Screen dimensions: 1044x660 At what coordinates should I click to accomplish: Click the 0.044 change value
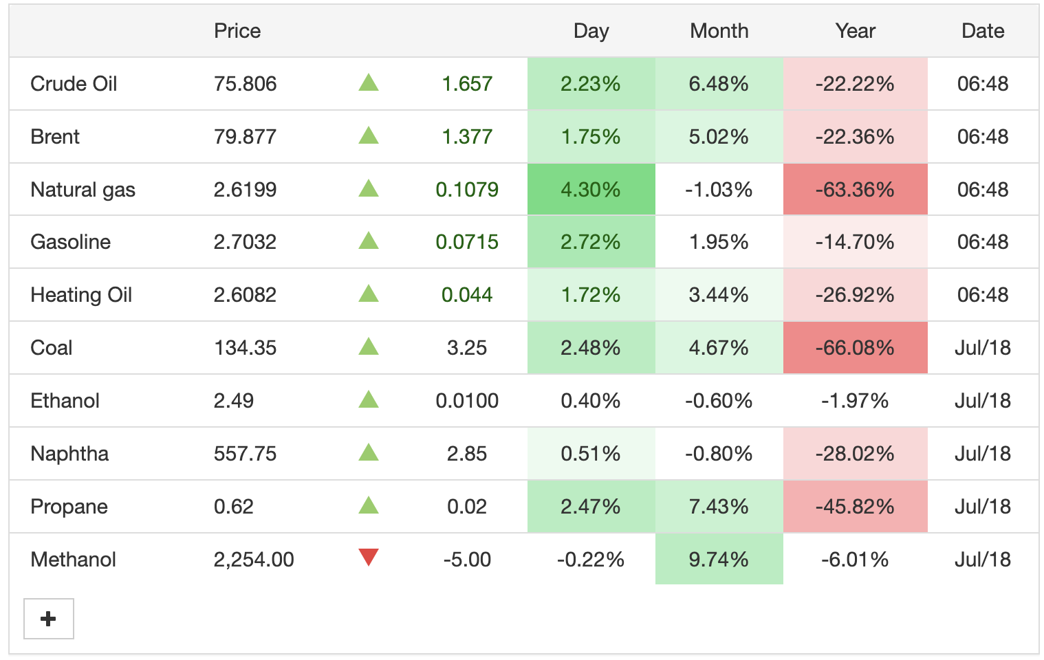click(x=467, y=295)
